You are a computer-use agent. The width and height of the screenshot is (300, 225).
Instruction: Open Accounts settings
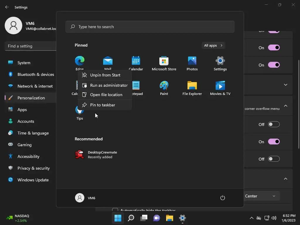(x=30, y=121)
